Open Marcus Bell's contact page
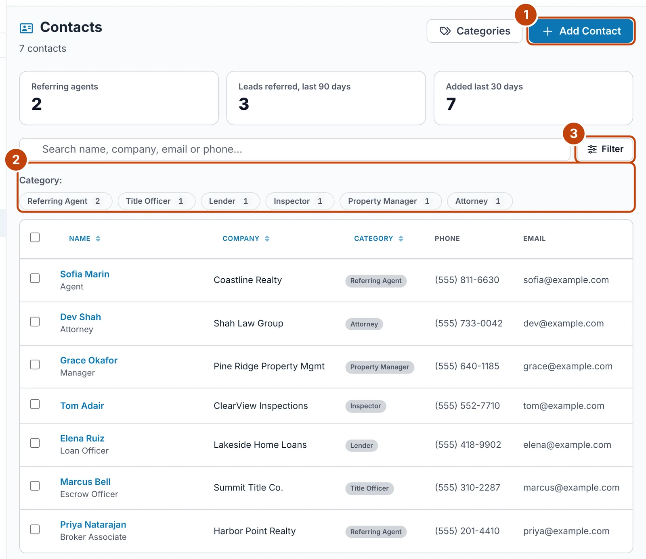This screenshot has height=559, width=646. click(85, 482)
